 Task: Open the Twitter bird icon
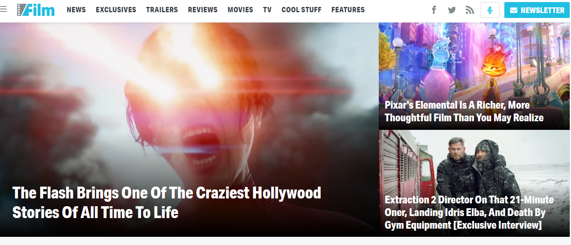coord(452,10)
